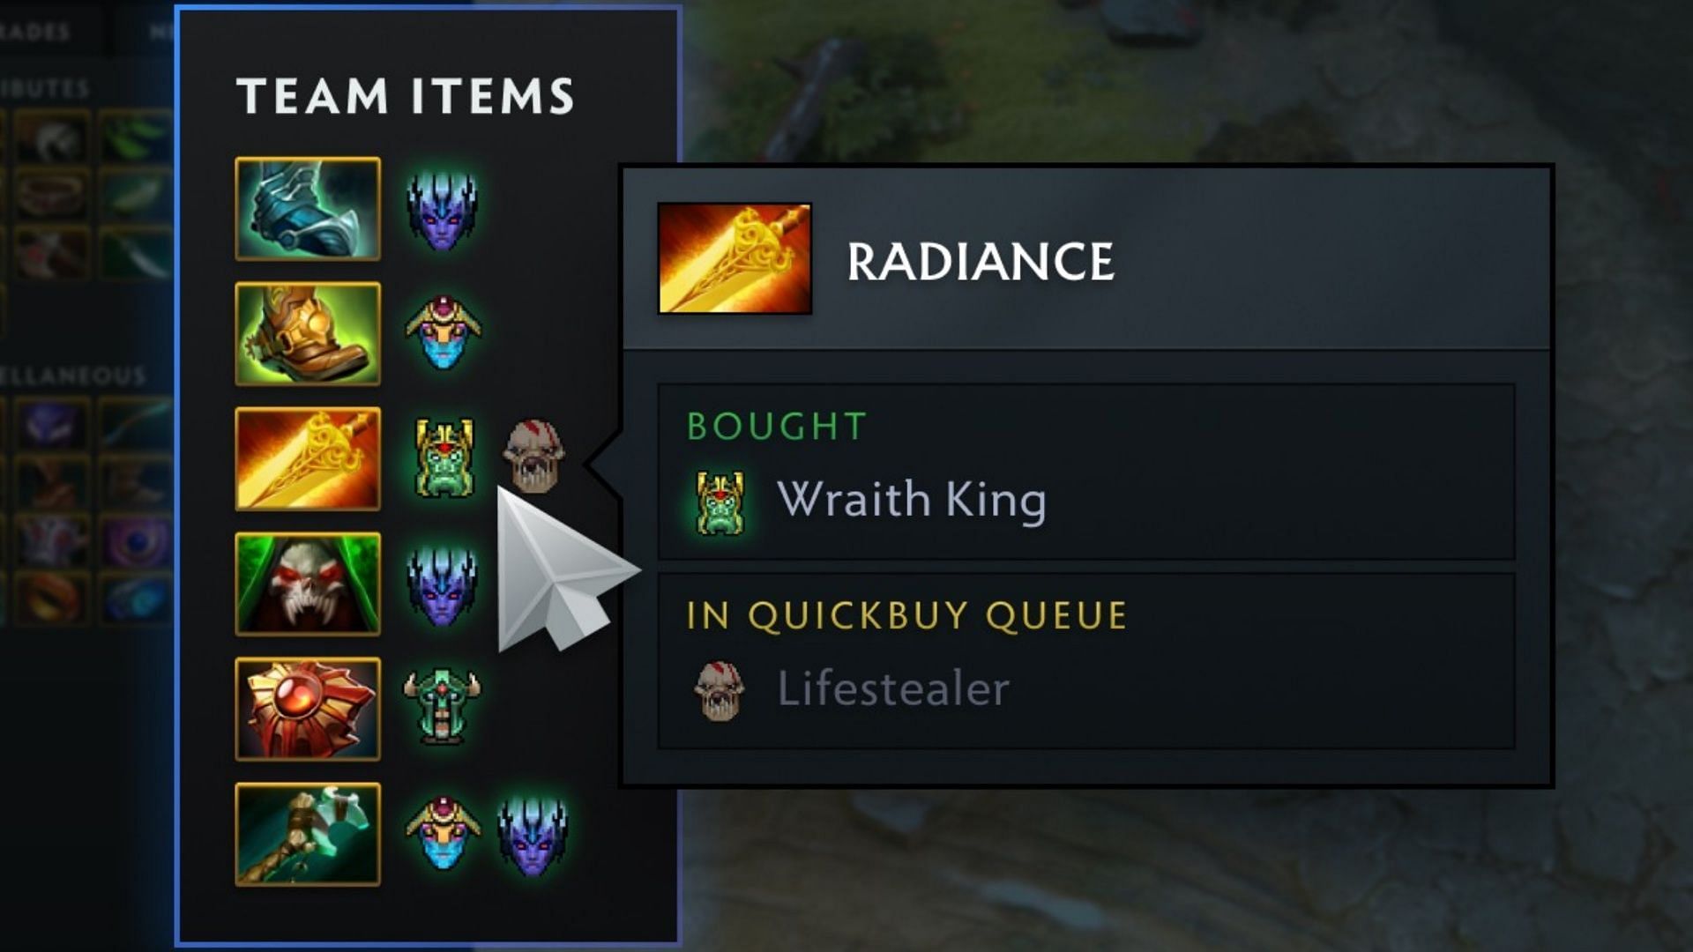Click the purple hero icon next to Power Treads
This screenshot has height=952, width=1693.
click(x=443, y=210)
